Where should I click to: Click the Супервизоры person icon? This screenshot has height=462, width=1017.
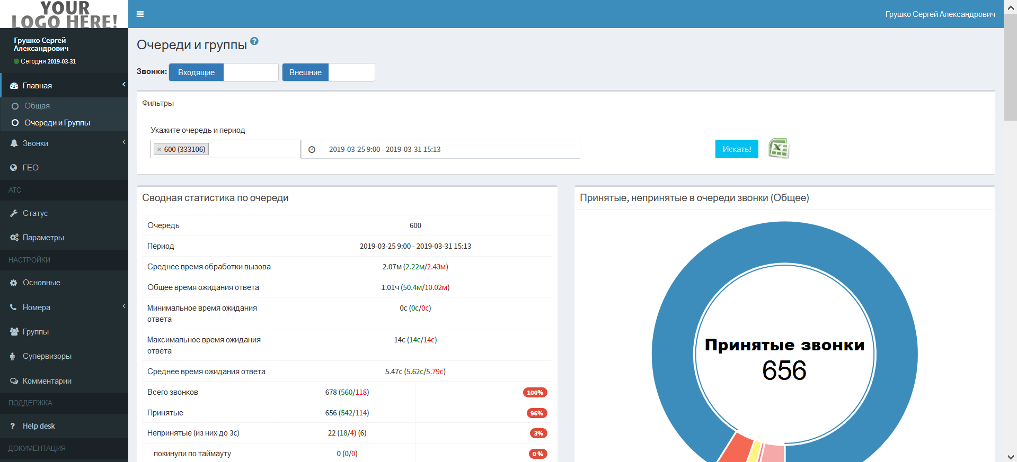[13, 356]
